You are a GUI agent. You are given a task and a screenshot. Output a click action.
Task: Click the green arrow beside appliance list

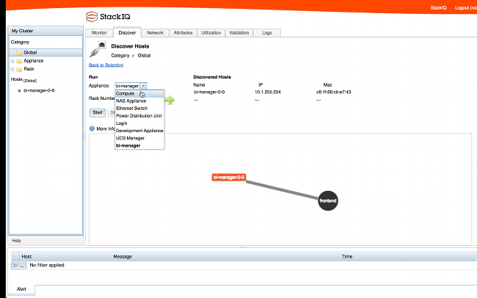170,100
